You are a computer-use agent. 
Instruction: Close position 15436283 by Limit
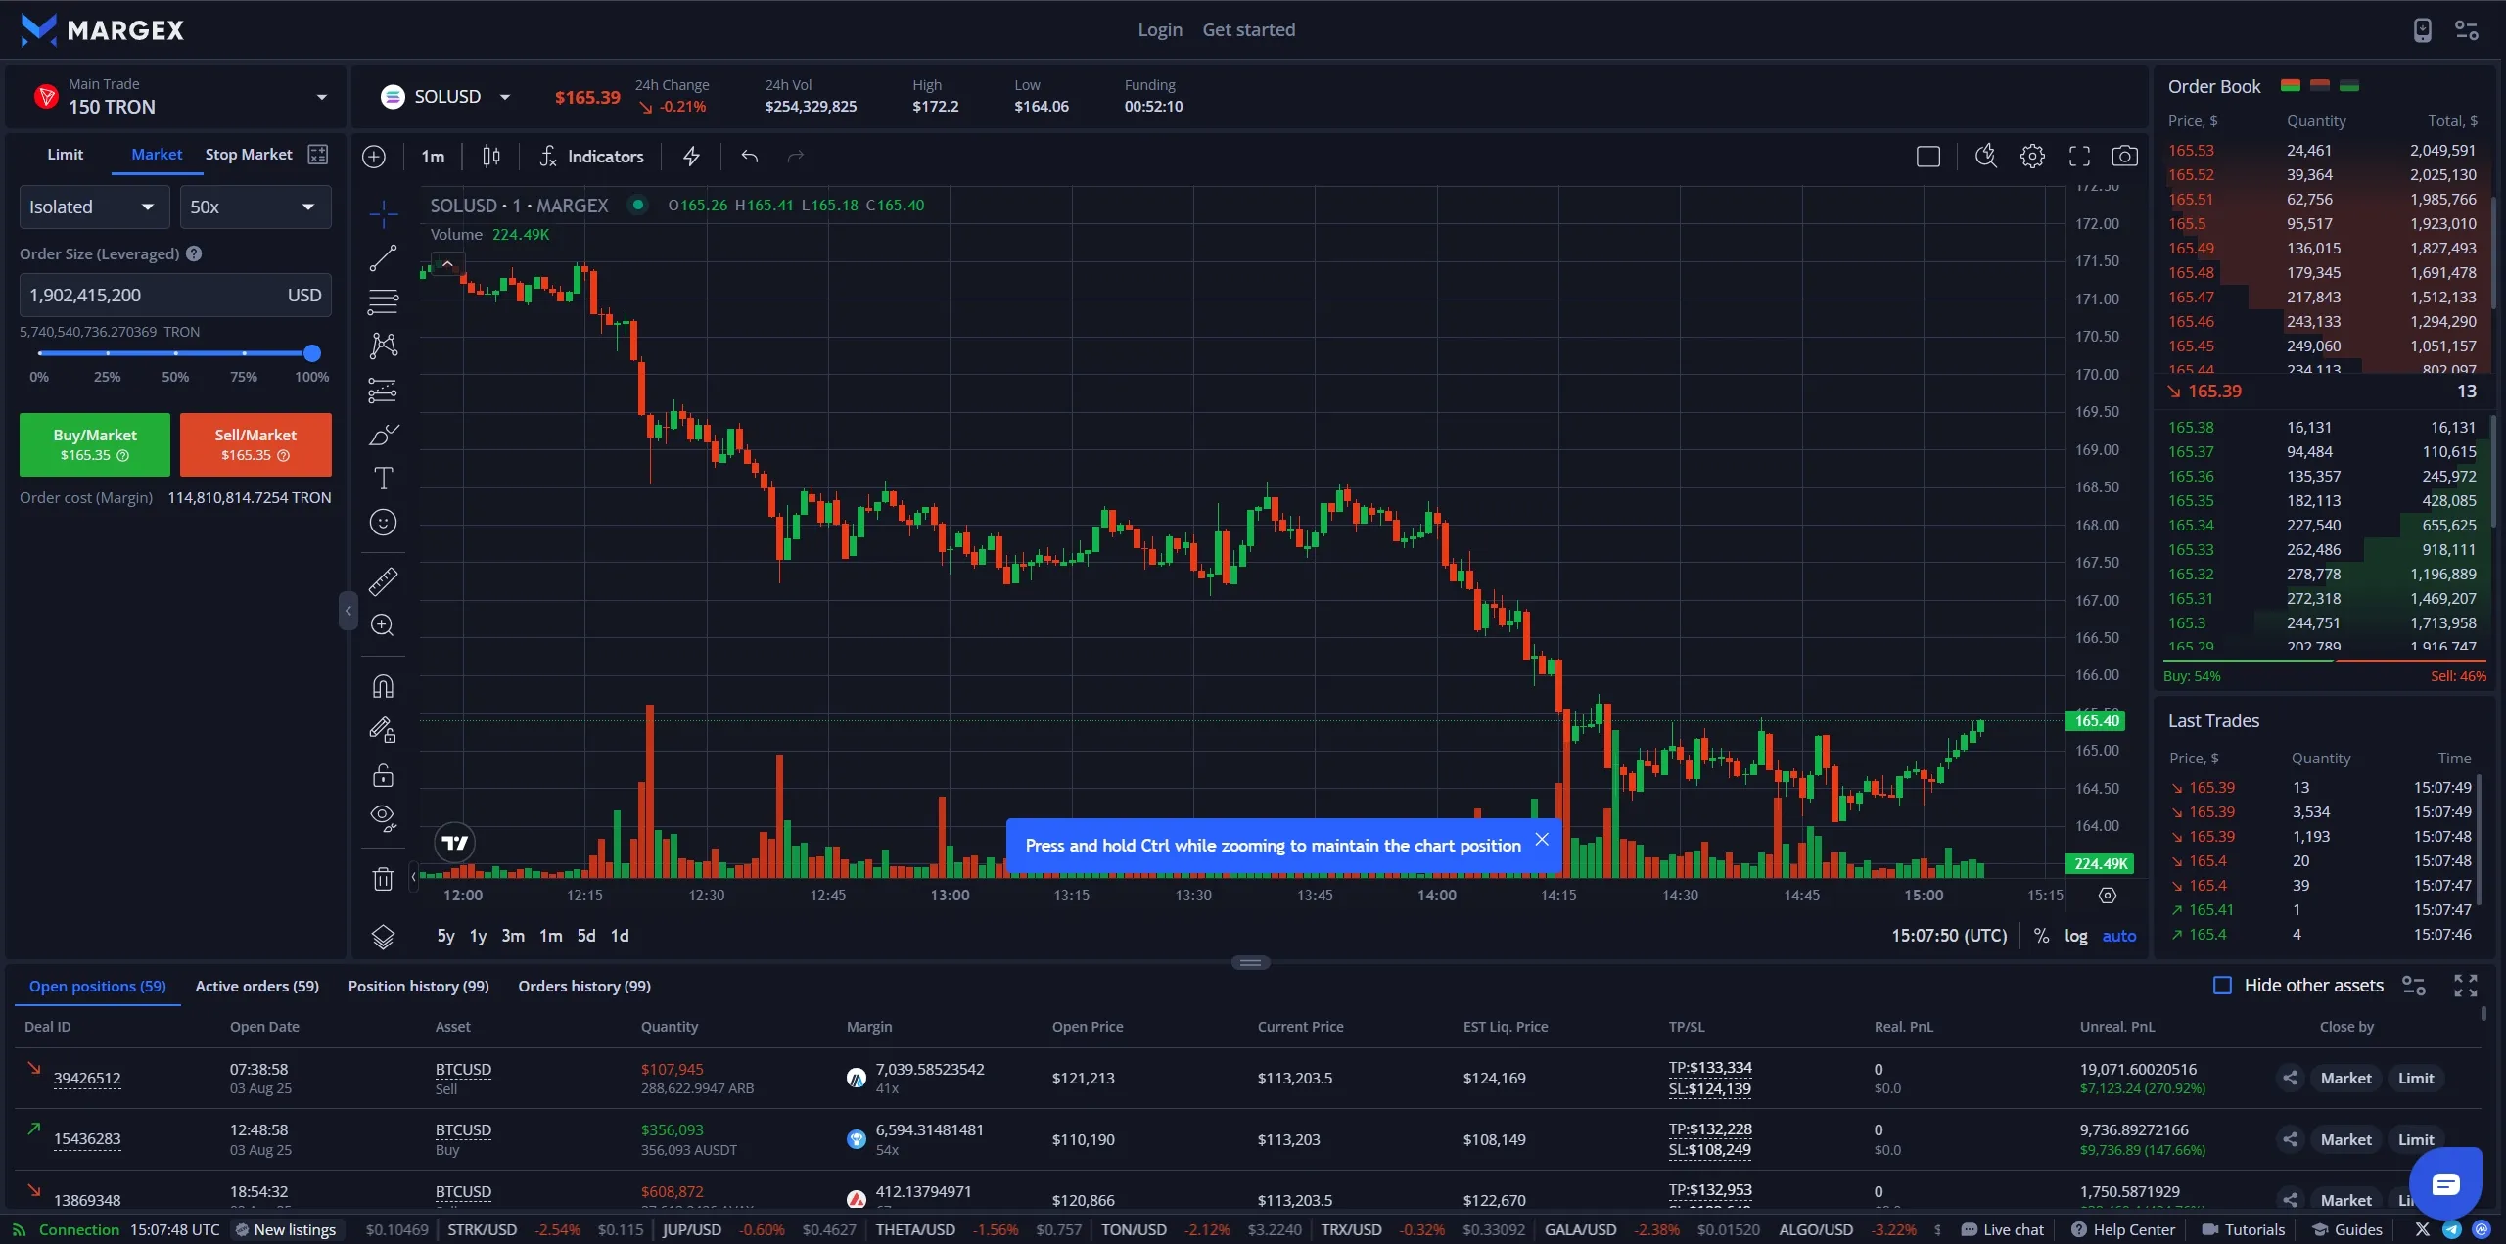2415,1140
